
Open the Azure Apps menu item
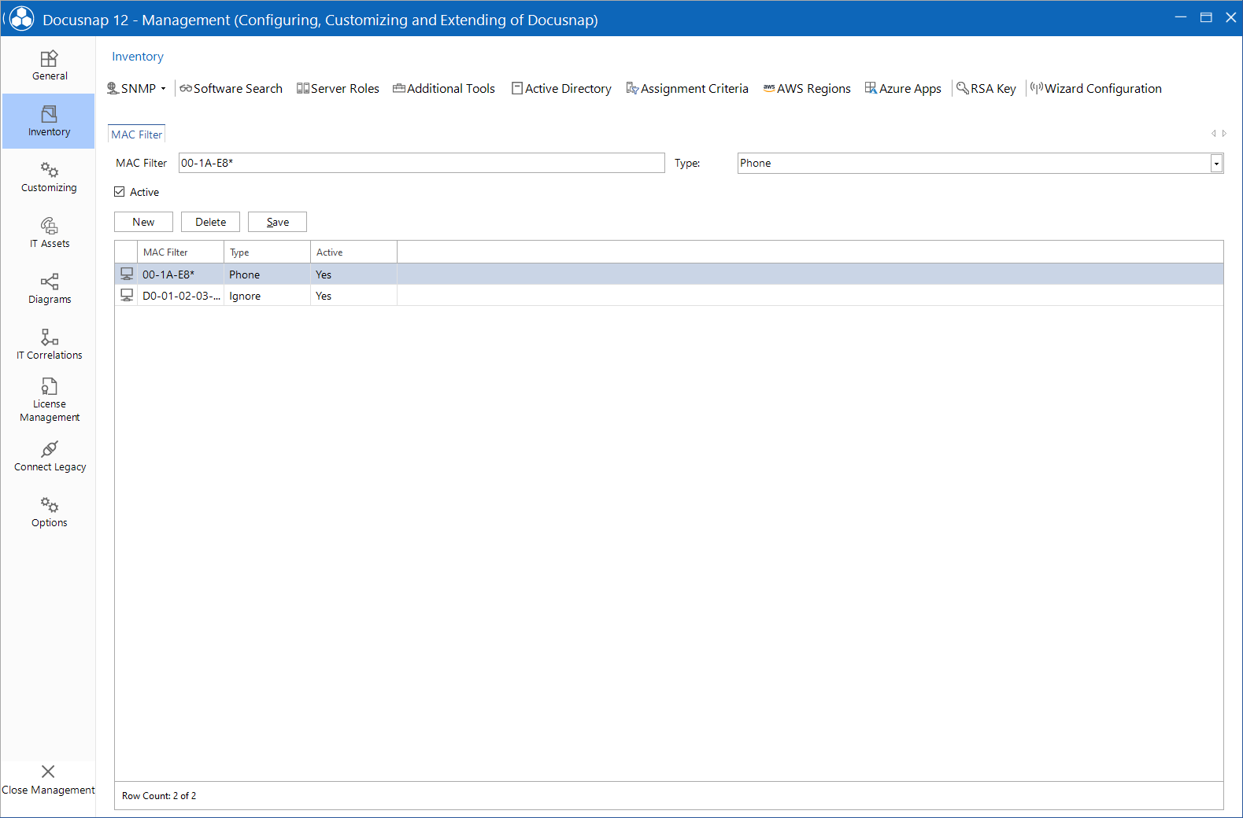(903, 88)
